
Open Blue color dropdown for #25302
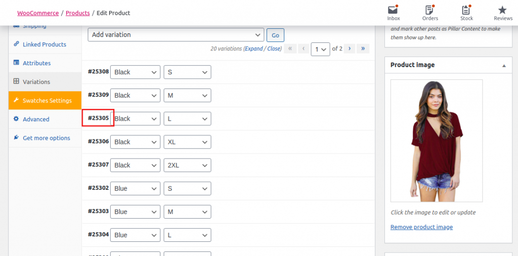pos(135,188)
